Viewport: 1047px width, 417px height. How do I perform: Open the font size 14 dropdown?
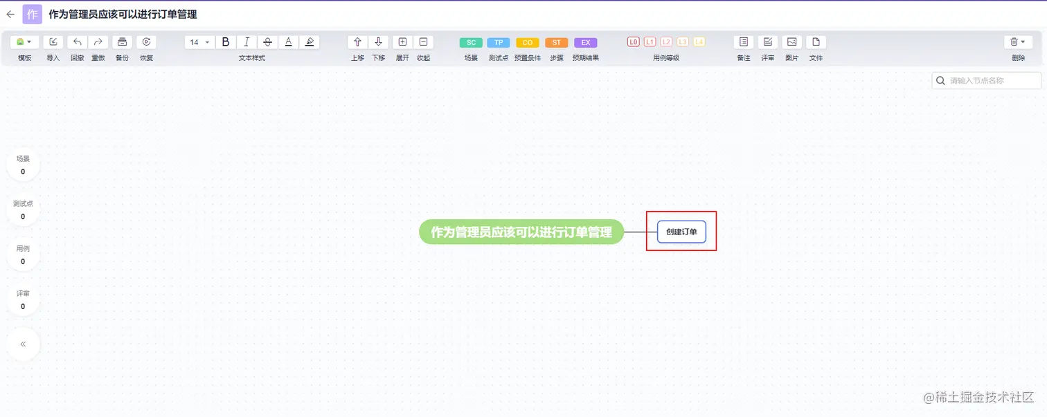point(199,42)
